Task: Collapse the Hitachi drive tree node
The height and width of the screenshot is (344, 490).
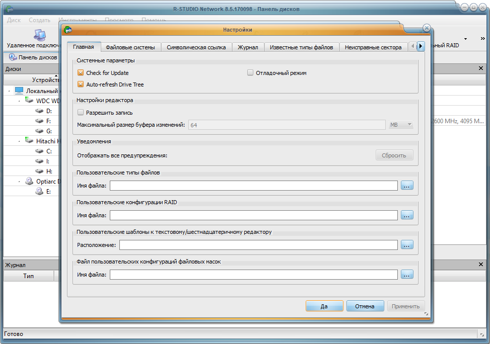Action: pos(19,141)
